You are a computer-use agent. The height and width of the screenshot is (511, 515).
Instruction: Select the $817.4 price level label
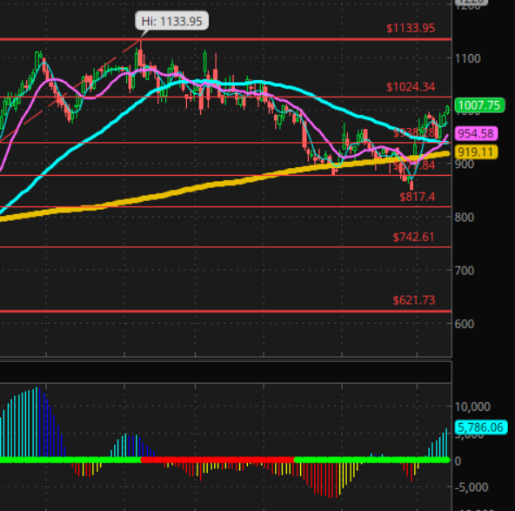pyautogui.click(x=417, y=197)
